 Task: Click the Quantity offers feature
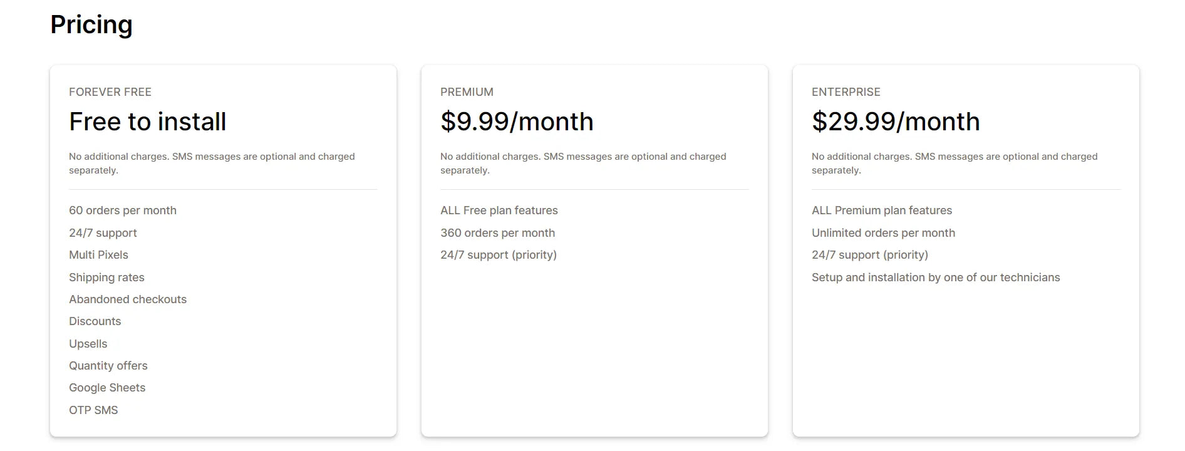click(x=108, y=366)
